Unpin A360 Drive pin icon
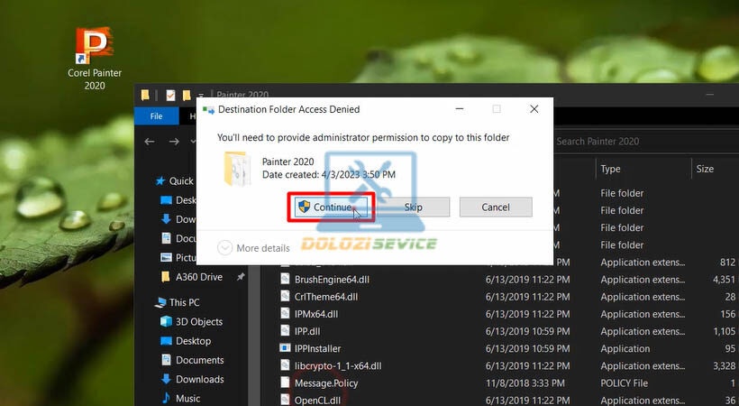 point(241,277)
